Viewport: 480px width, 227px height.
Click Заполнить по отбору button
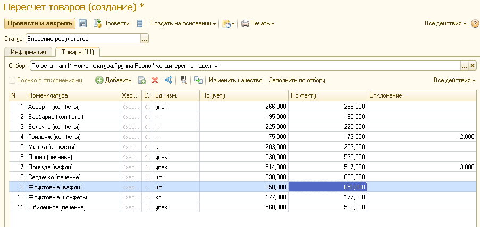click(297, 80)
